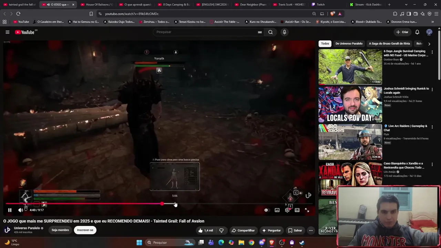
Task: Bookmark this page in the address bar
Action: (91, 14)
